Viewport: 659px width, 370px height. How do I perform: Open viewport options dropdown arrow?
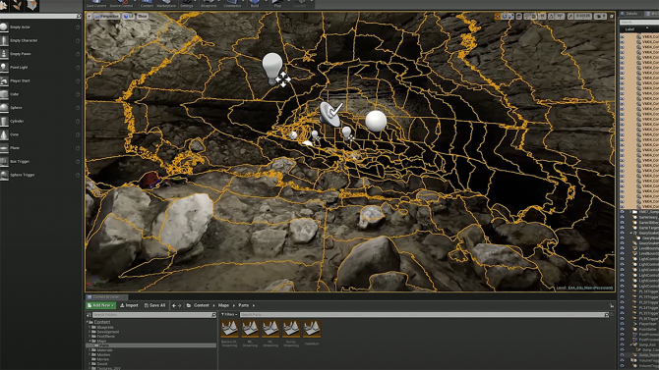point(90,17)
